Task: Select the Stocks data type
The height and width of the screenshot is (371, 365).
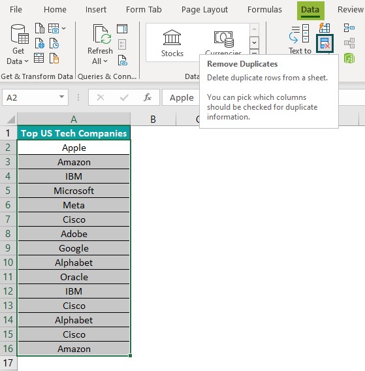Action: tap(172, 44)
